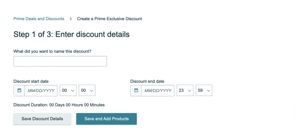Click Save and Add Products button
Screen dimensions: 295x133
click(107, 119)
